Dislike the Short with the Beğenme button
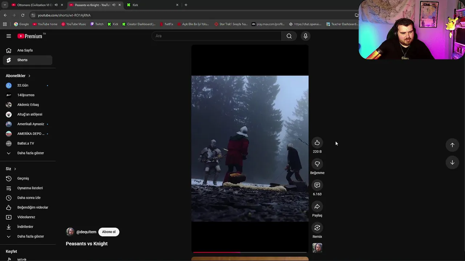This screenshot has width=465, height=261. click(317, 164)
